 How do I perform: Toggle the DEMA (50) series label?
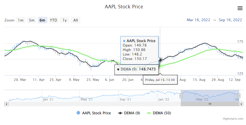(x=162, y=113)
